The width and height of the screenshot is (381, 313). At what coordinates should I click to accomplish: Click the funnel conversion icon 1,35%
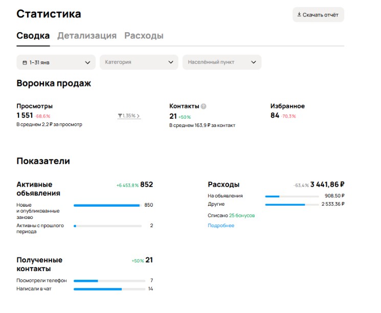(x=120, y=116)
